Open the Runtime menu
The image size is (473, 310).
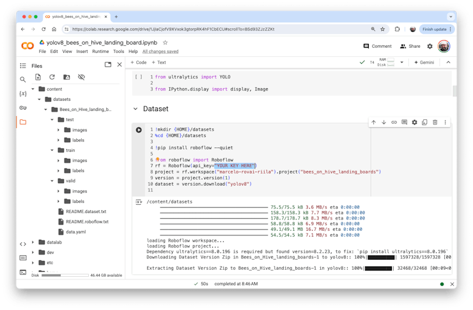[100, 52]
